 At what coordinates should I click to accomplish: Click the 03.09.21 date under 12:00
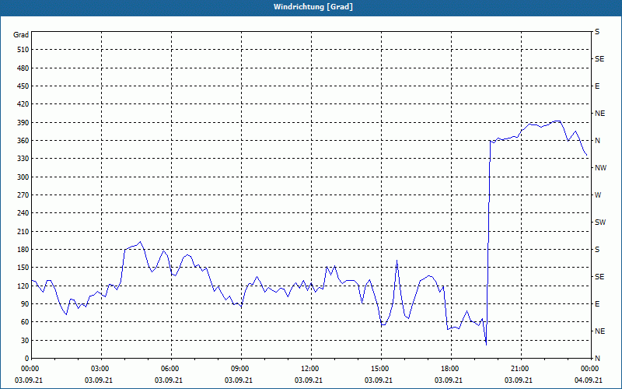(308, 380)
